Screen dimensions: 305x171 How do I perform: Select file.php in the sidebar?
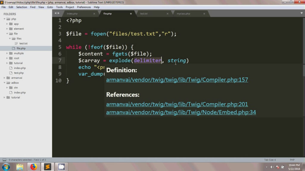[x=21, y=48]
